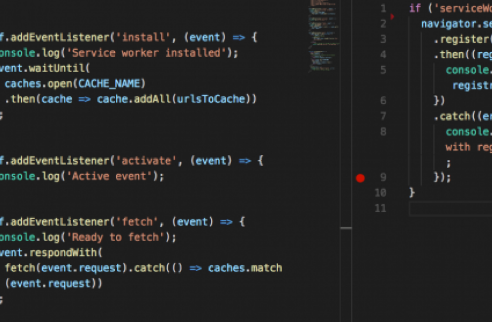Image resolution: width=492 pixels, height=322 pixels.
Task: Click the minimap code overview in left editor
Action: click(323, 36)
